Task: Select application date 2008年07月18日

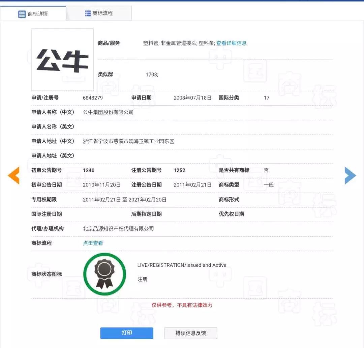Action: (192, 98)
